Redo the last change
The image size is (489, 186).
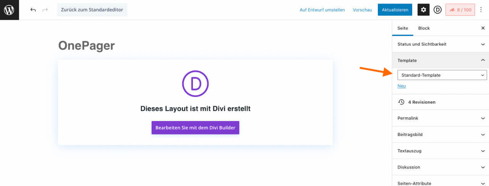pyautogui.click(x=45, y=10)
